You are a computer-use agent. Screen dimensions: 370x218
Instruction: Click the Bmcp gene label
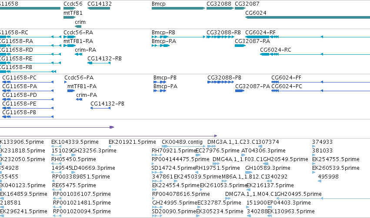point(159,4)
